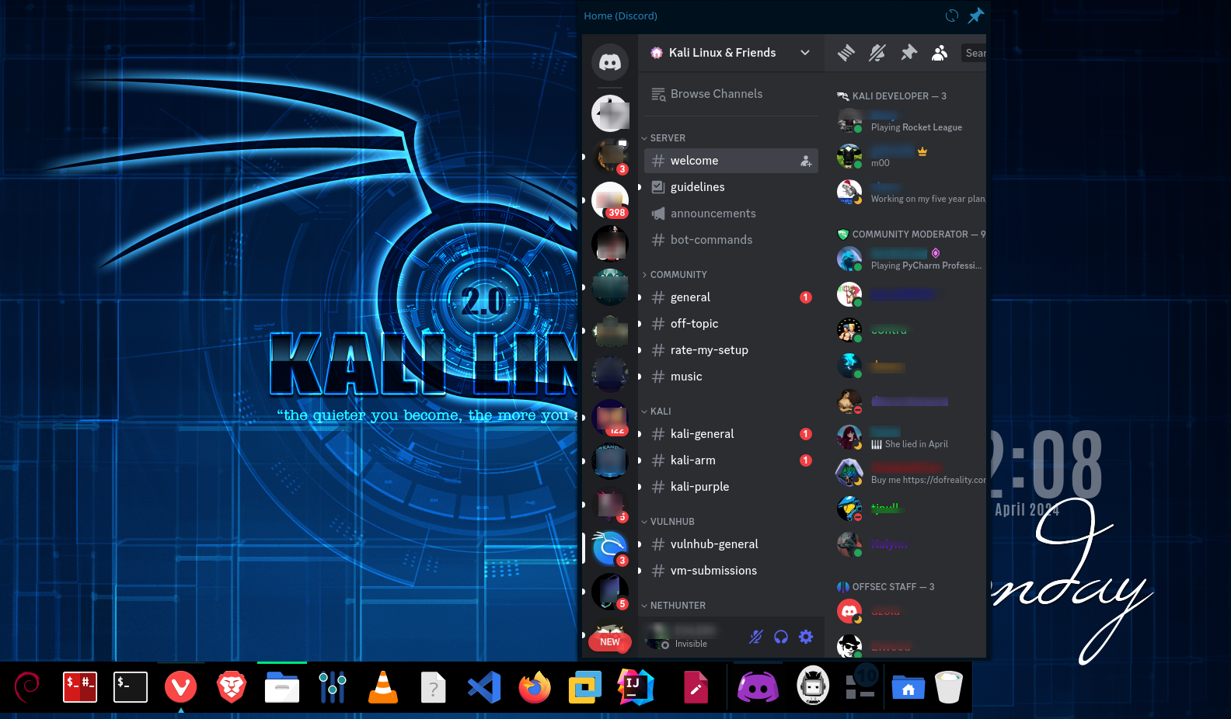
Task: Open member with 'She lied in April' status
Action: coord(908,438)
